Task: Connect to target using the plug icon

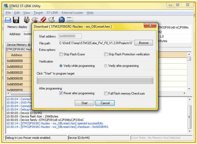Action: pyautogui.click(x=27, y=20)
